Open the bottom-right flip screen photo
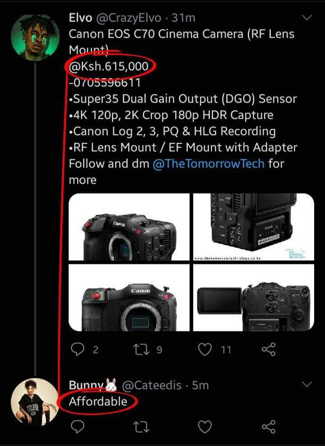Viewport: 325px width, 446px height. pos(253,298)
